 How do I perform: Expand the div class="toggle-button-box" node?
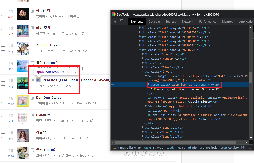pyautogui.click(x=146, y=106)
